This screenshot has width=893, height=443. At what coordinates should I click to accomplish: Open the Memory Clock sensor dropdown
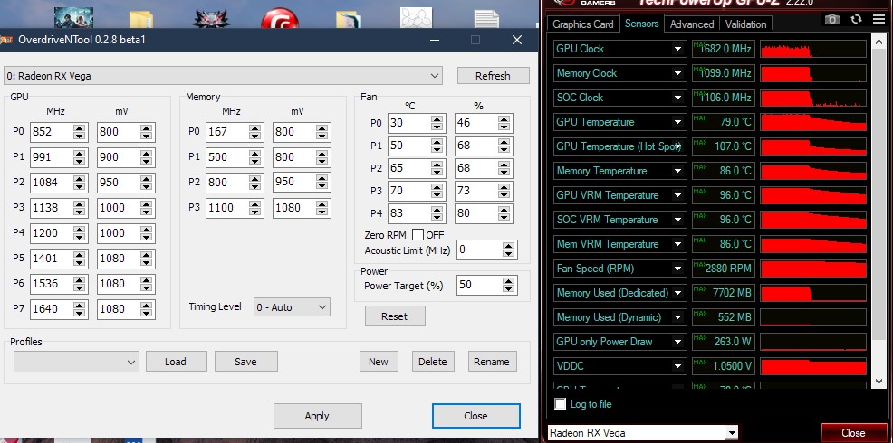click(677, 73)
